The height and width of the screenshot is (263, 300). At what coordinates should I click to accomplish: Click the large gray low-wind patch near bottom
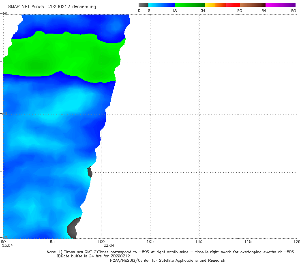74,228
